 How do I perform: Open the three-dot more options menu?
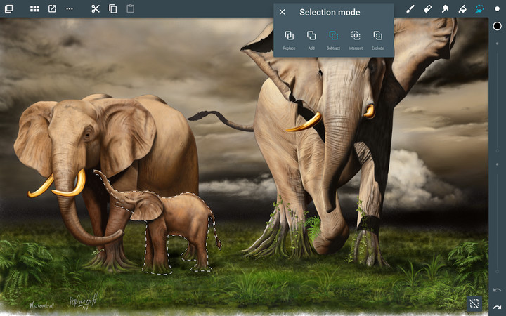pos(70,9)
